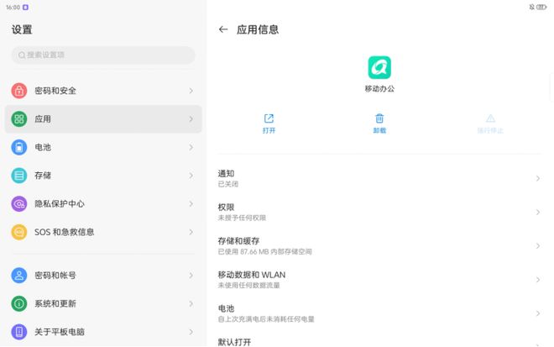554x347 pixels.
Task: Tap the battery status icon
Action: point(541,7)
